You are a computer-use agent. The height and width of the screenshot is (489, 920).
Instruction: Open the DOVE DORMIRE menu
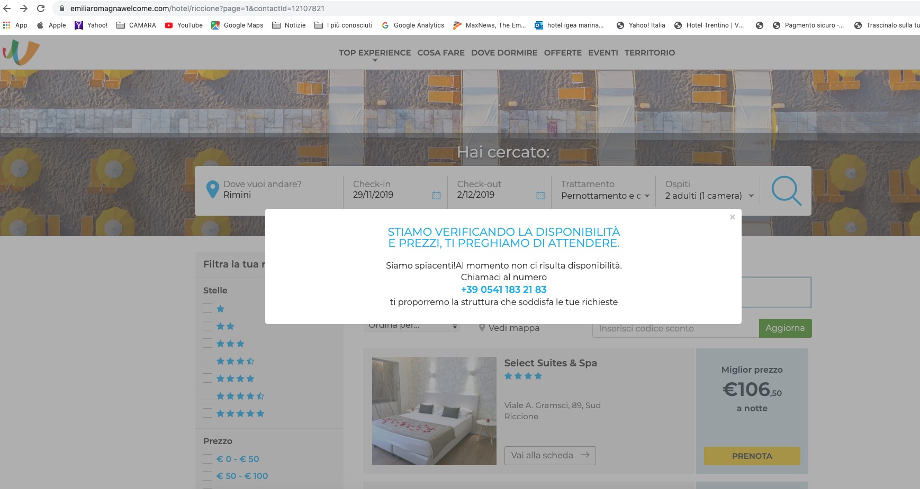click(504, 53)
